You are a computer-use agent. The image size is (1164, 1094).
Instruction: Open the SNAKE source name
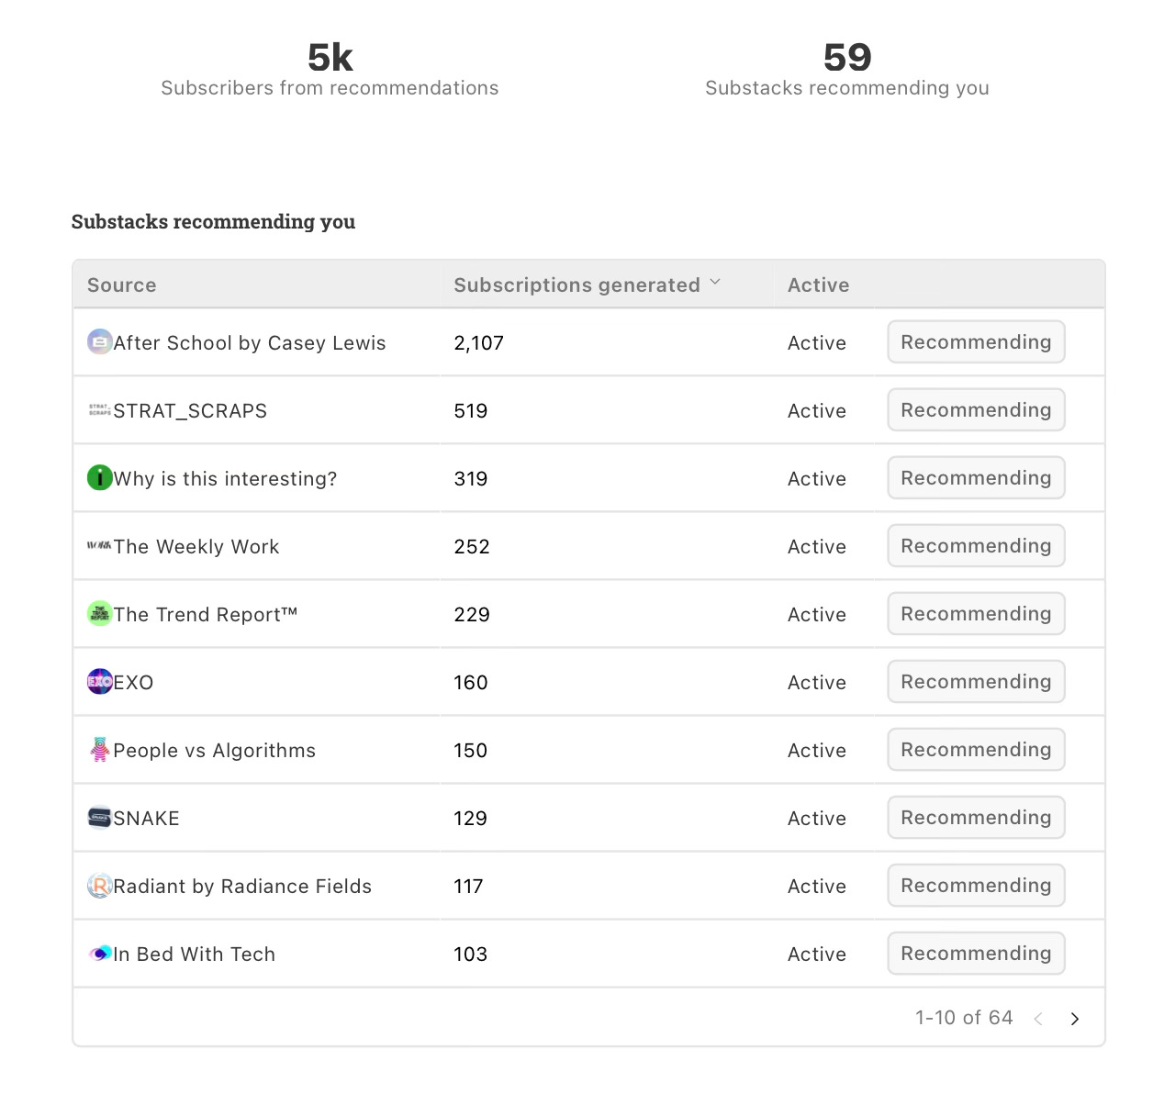[147, 819]
